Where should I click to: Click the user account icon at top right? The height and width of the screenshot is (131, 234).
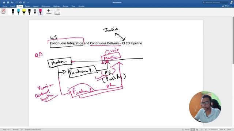click(x=231, y=3)
